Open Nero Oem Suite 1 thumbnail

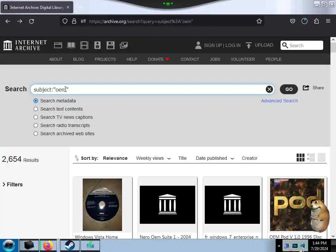pos(167,205)
